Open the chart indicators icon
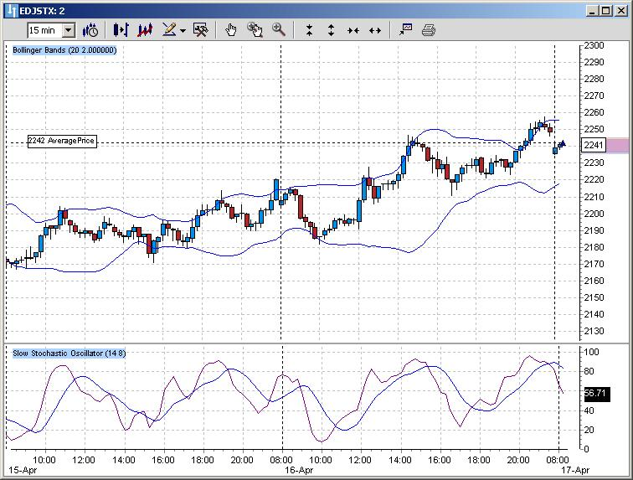Viewport: 633px width, 480px height. pos(145,30)
